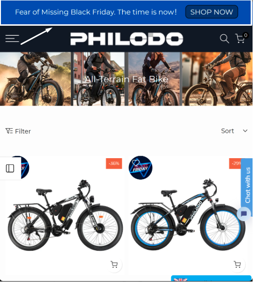Viewport: 254px width, 283px height.
Task: Open the chat bubble icon
Action: (244, 214)
